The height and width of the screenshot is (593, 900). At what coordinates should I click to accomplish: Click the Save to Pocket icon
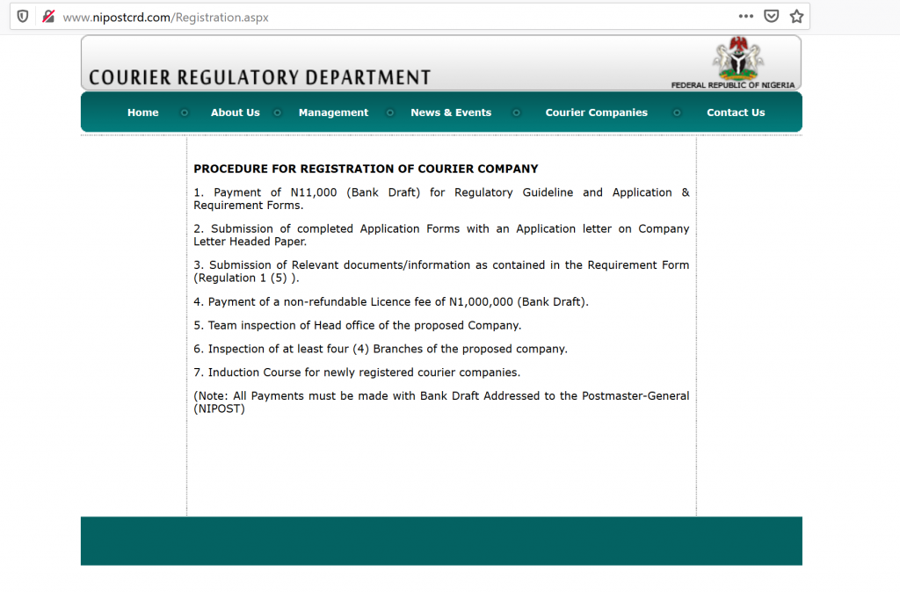[771, 17]
